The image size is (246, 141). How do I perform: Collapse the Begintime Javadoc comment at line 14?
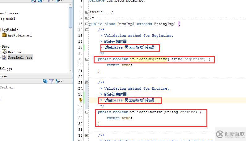coord(87,30)
